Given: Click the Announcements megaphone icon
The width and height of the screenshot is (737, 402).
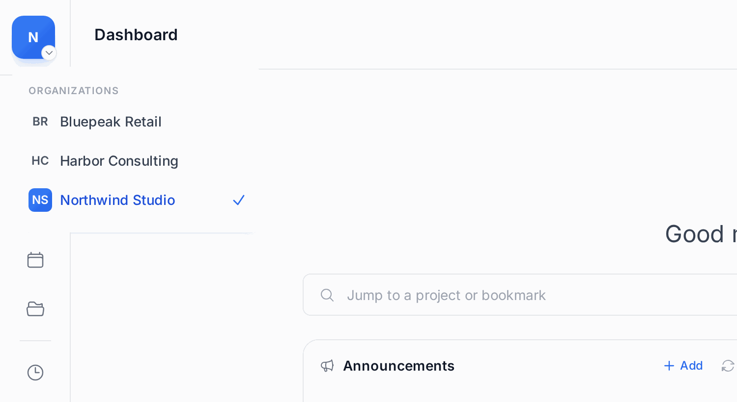Looking at the screenshot, I should click(327, 366).
